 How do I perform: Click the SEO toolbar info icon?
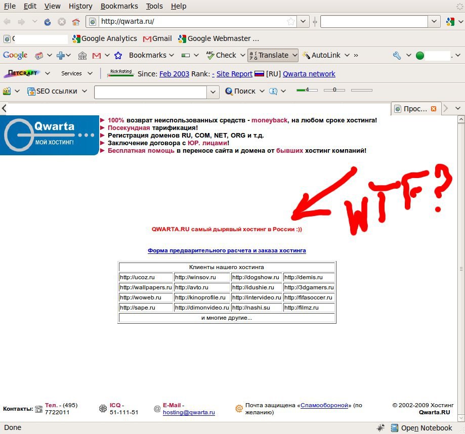pyautogui.click(x=273, y=91)
